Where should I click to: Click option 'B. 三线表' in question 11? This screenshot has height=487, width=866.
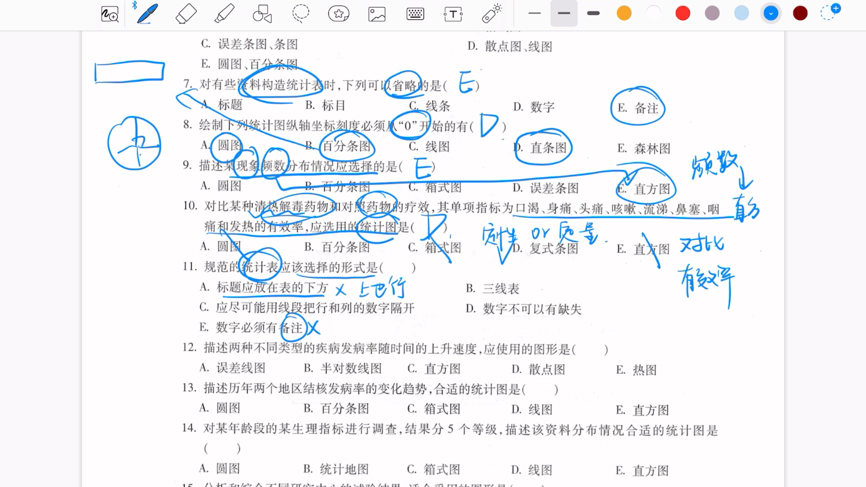[x=493, y=289]
